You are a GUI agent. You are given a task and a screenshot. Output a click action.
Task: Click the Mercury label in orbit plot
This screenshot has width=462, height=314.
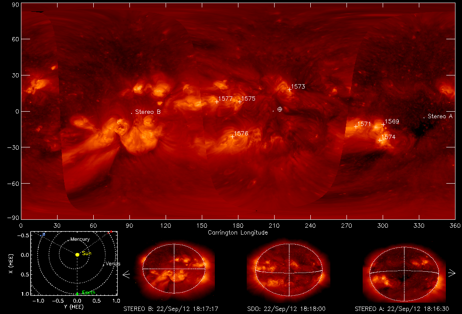coord(80,239)
